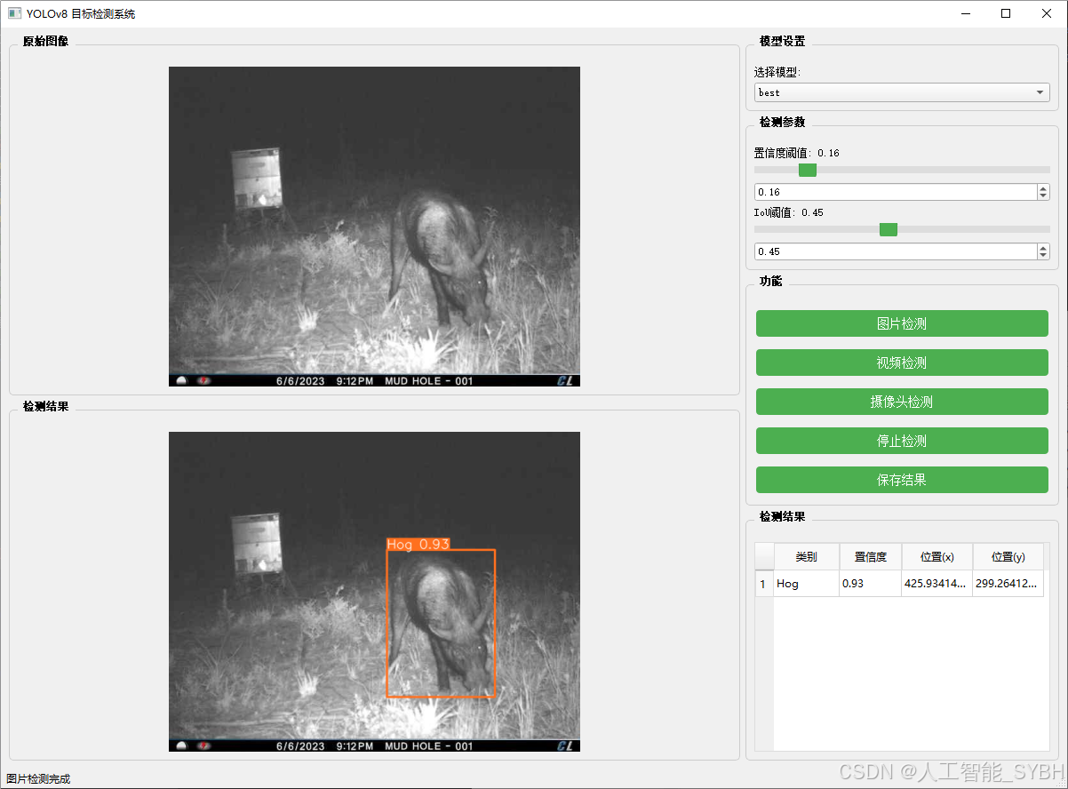The height and width of the screenshot is (789, 1068).
Task: Save results with 保存结果 button
Action: (901, 480)
